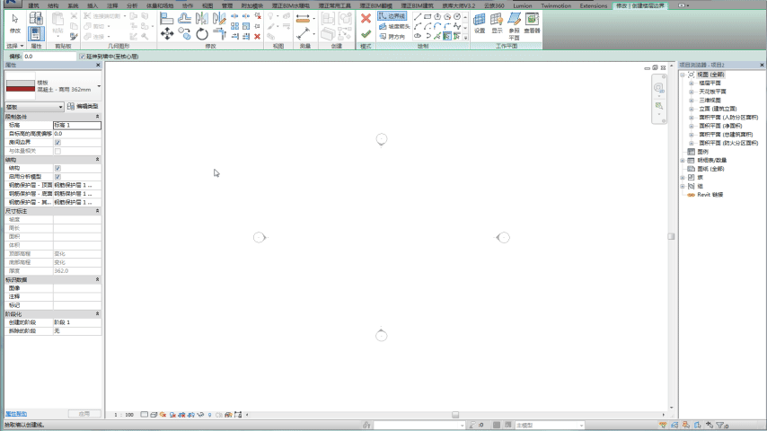767x431 pixels.
Task: Select the Align tool in Modify panel
Action: pos(167,19)
